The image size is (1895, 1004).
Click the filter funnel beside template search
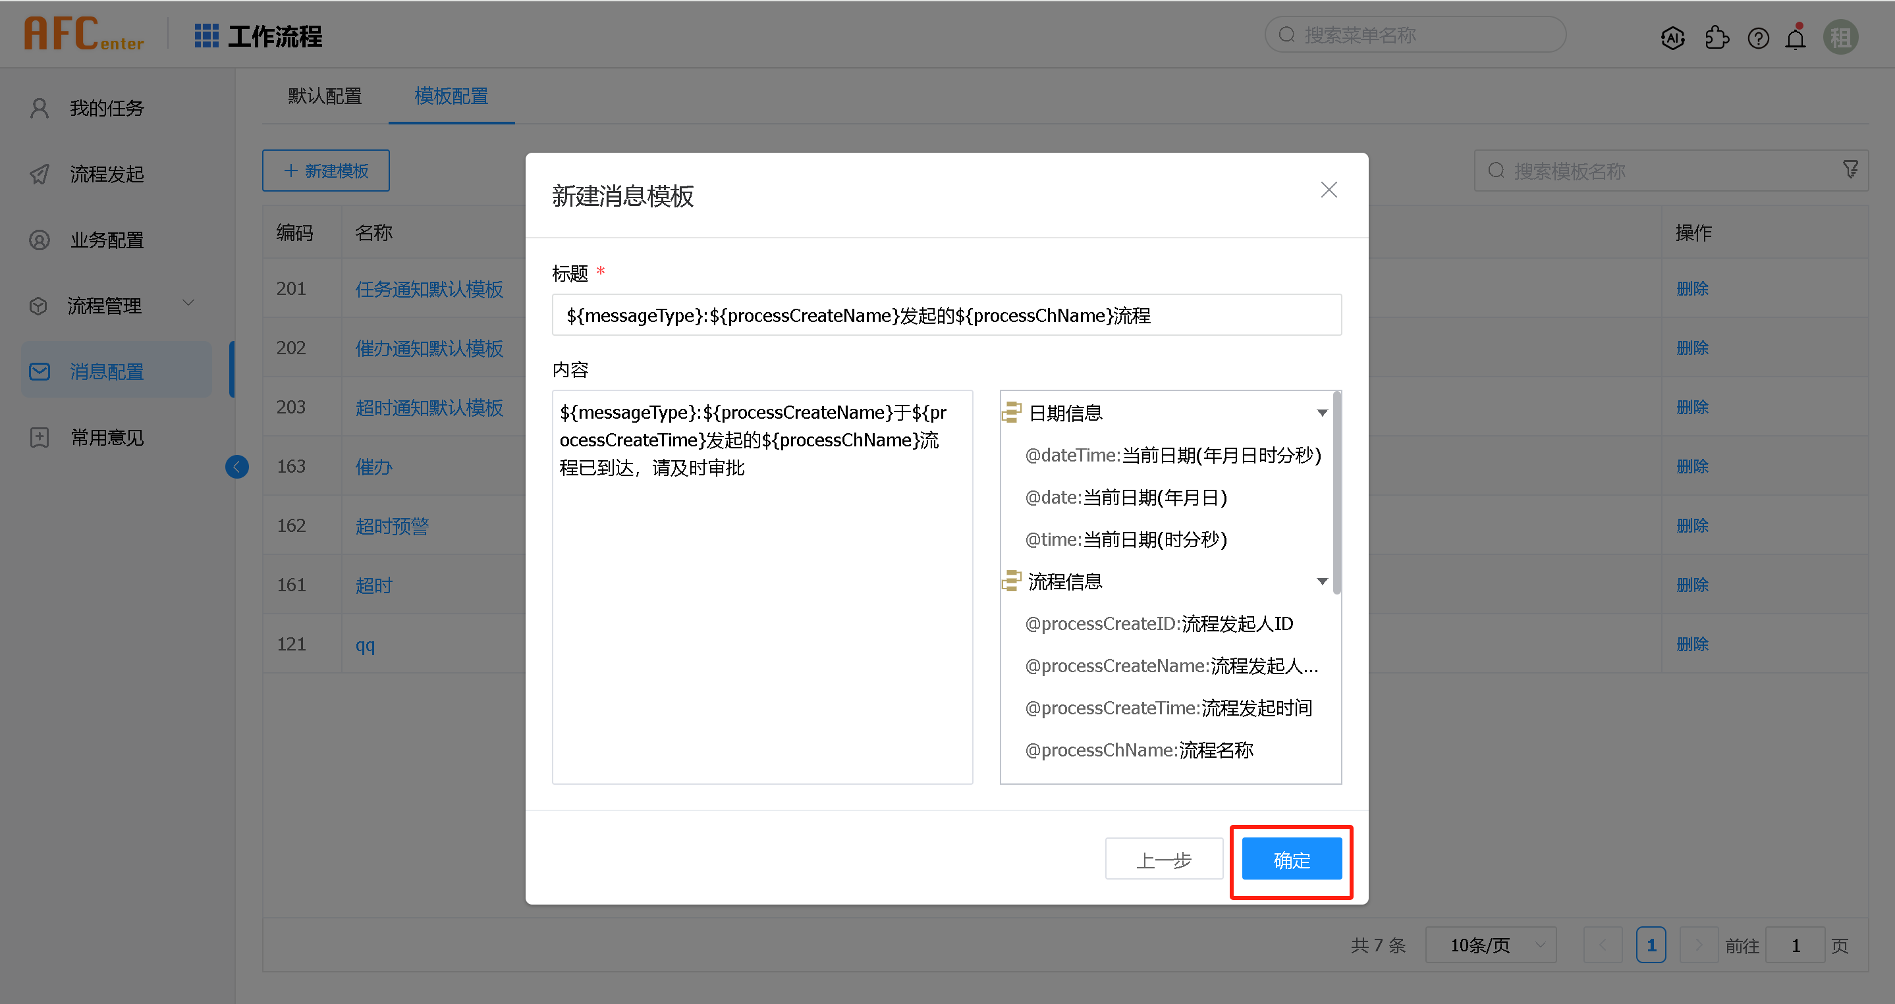(1851, 169)
